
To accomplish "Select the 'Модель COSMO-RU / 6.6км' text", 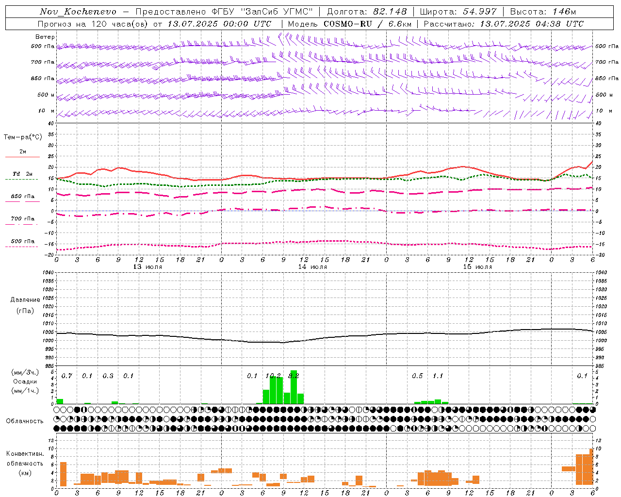I will click(x=350, y=24).
